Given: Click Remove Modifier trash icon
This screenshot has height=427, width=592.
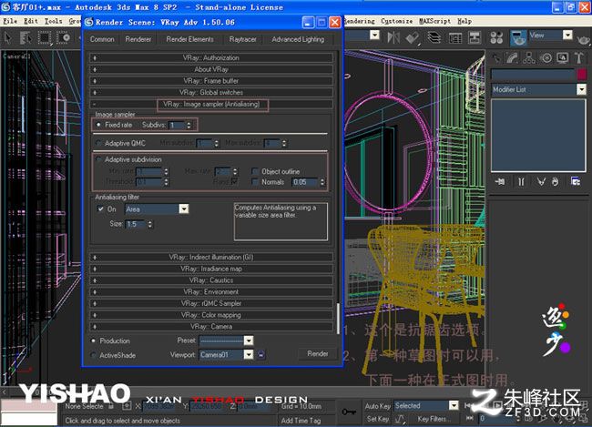Looking at the screenshot, I should tap(555, 182).
